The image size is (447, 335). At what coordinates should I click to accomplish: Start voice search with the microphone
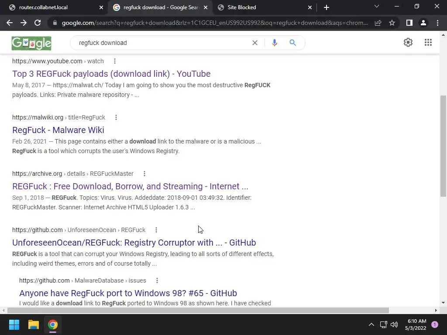click(275, 43)
